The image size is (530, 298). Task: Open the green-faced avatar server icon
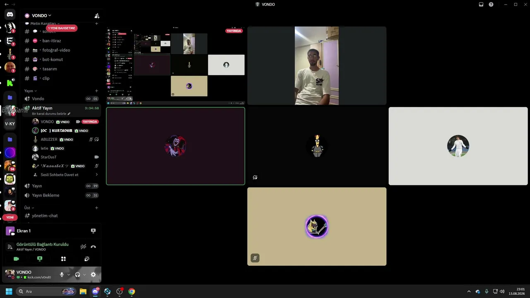coord(10,179)
